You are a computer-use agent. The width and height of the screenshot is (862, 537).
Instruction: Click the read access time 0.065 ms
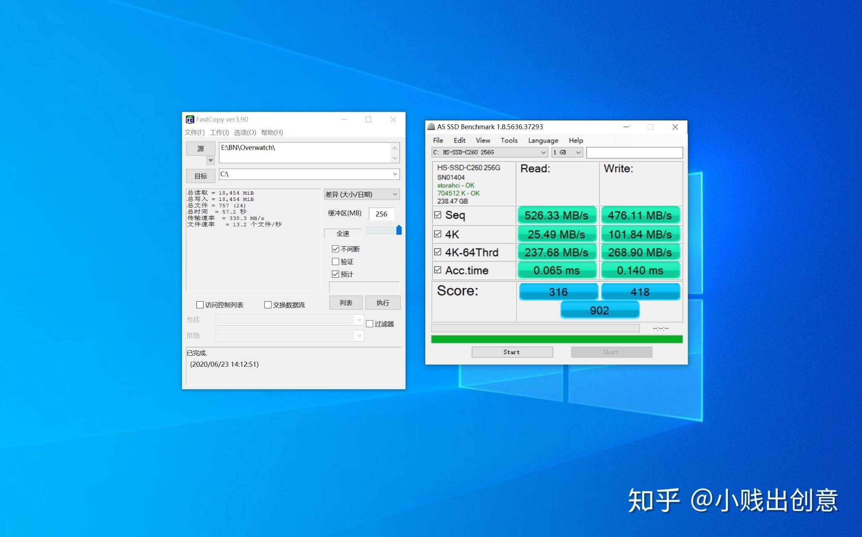point(557,270)
